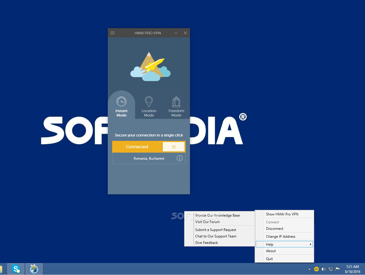Switch to the Instant Mode tab
The image size is (365, 275).
point(121,105)
